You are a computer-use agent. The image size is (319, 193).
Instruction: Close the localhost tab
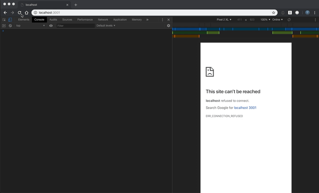(67, 5)
